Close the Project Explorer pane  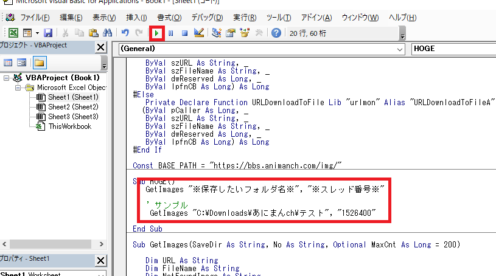(x=100, y=48)
